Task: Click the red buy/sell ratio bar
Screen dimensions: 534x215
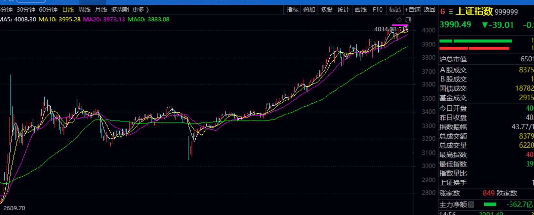Action: tap(474, 48)
